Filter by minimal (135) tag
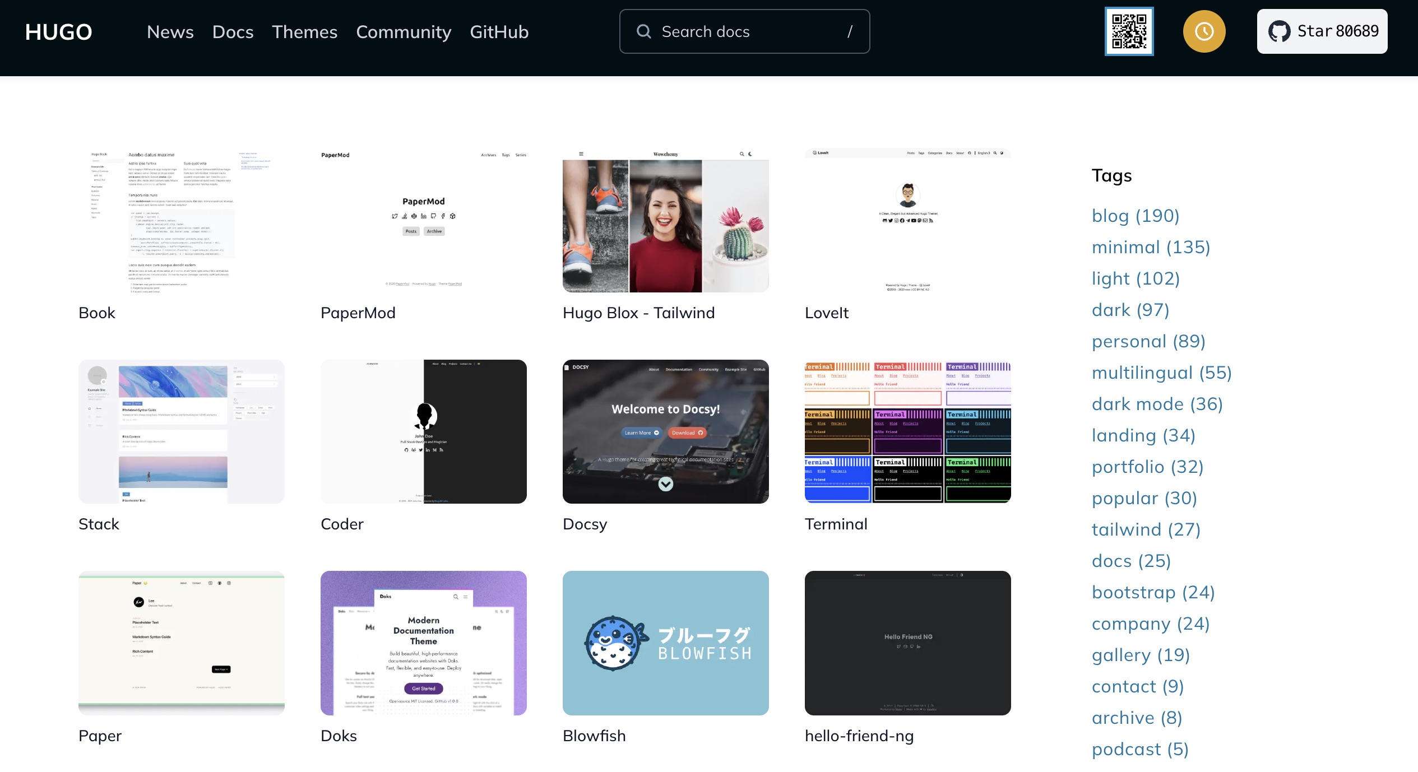 1151,247
